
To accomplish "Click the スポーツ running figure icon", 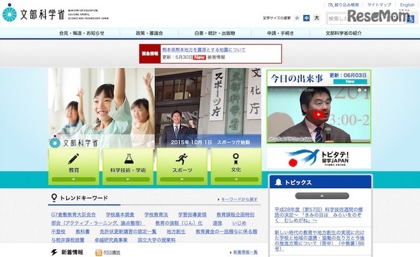I will pyautogui.click(x=182, y=159).
